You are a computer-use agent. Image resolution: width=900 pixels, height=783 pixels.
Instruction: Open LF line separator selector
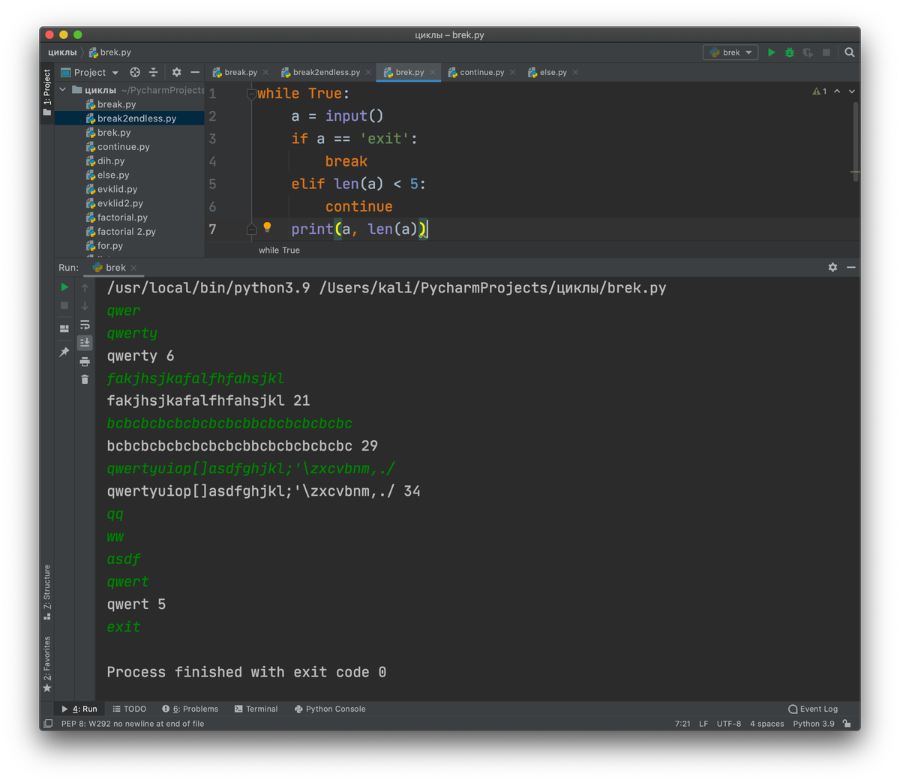coord(703,724)
